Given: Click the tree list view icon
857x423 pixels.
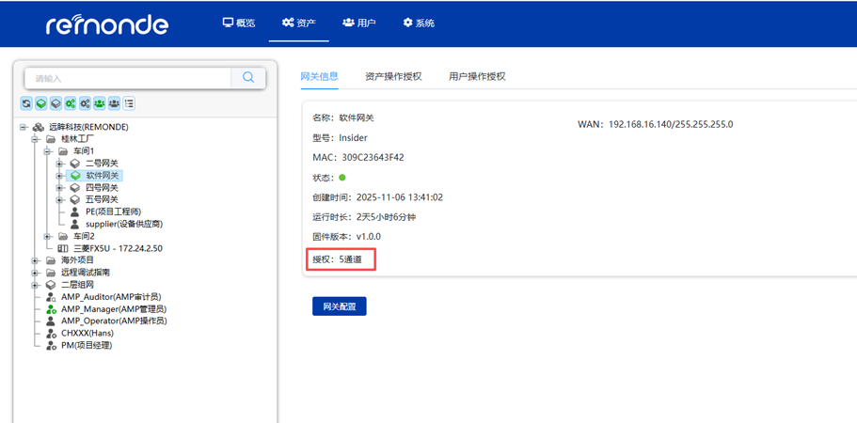Looking at the screenshot, I should click(129, 102).
